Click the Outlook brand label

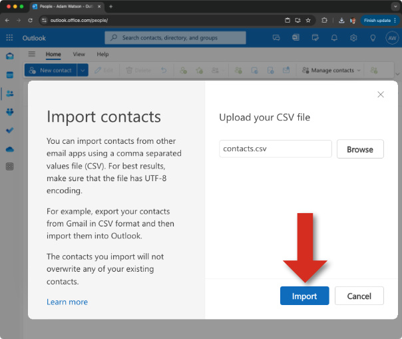coord(34,38)
